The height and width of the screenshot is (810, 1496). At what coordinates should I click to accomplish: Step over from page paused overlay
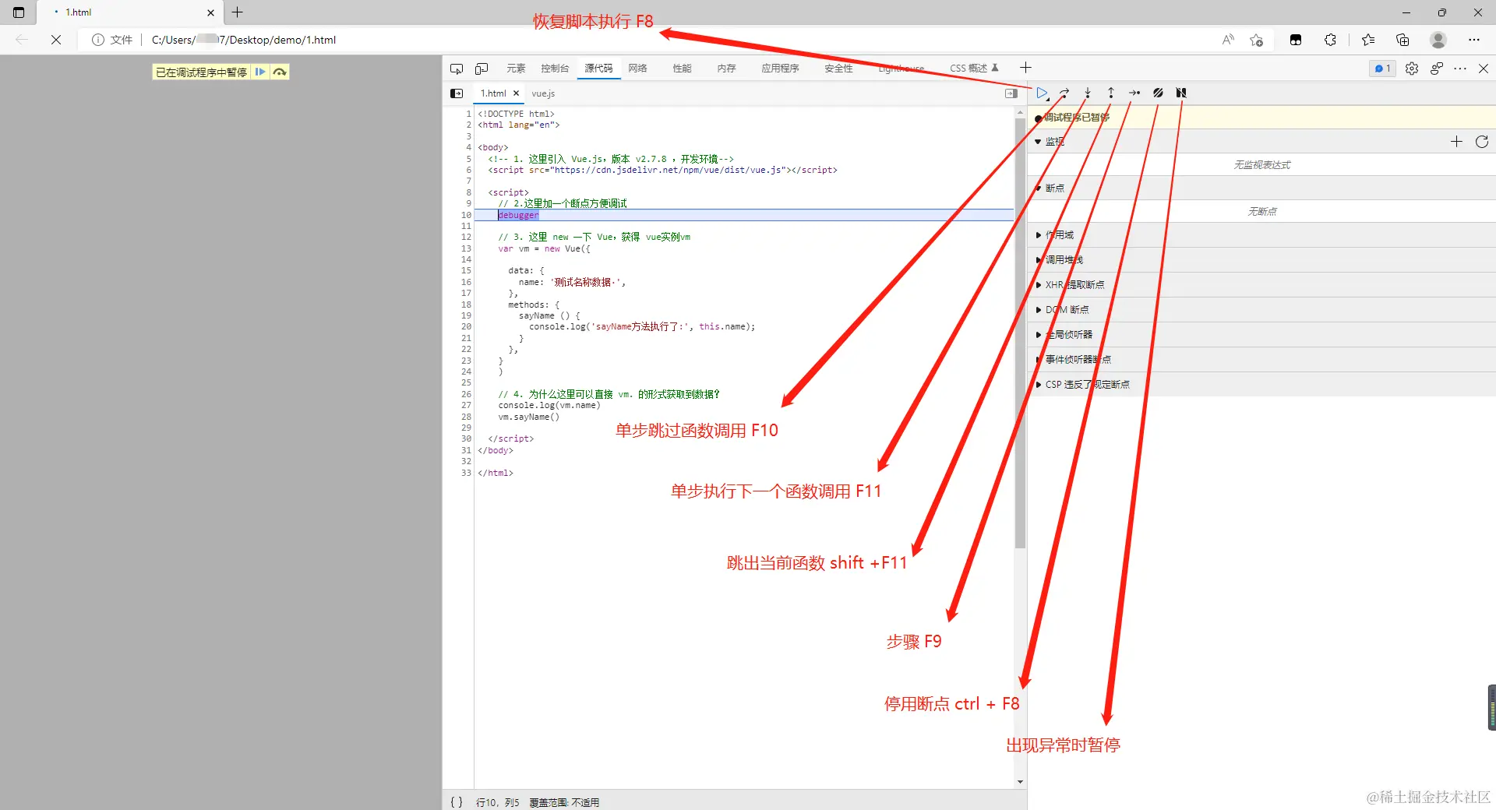280,72
